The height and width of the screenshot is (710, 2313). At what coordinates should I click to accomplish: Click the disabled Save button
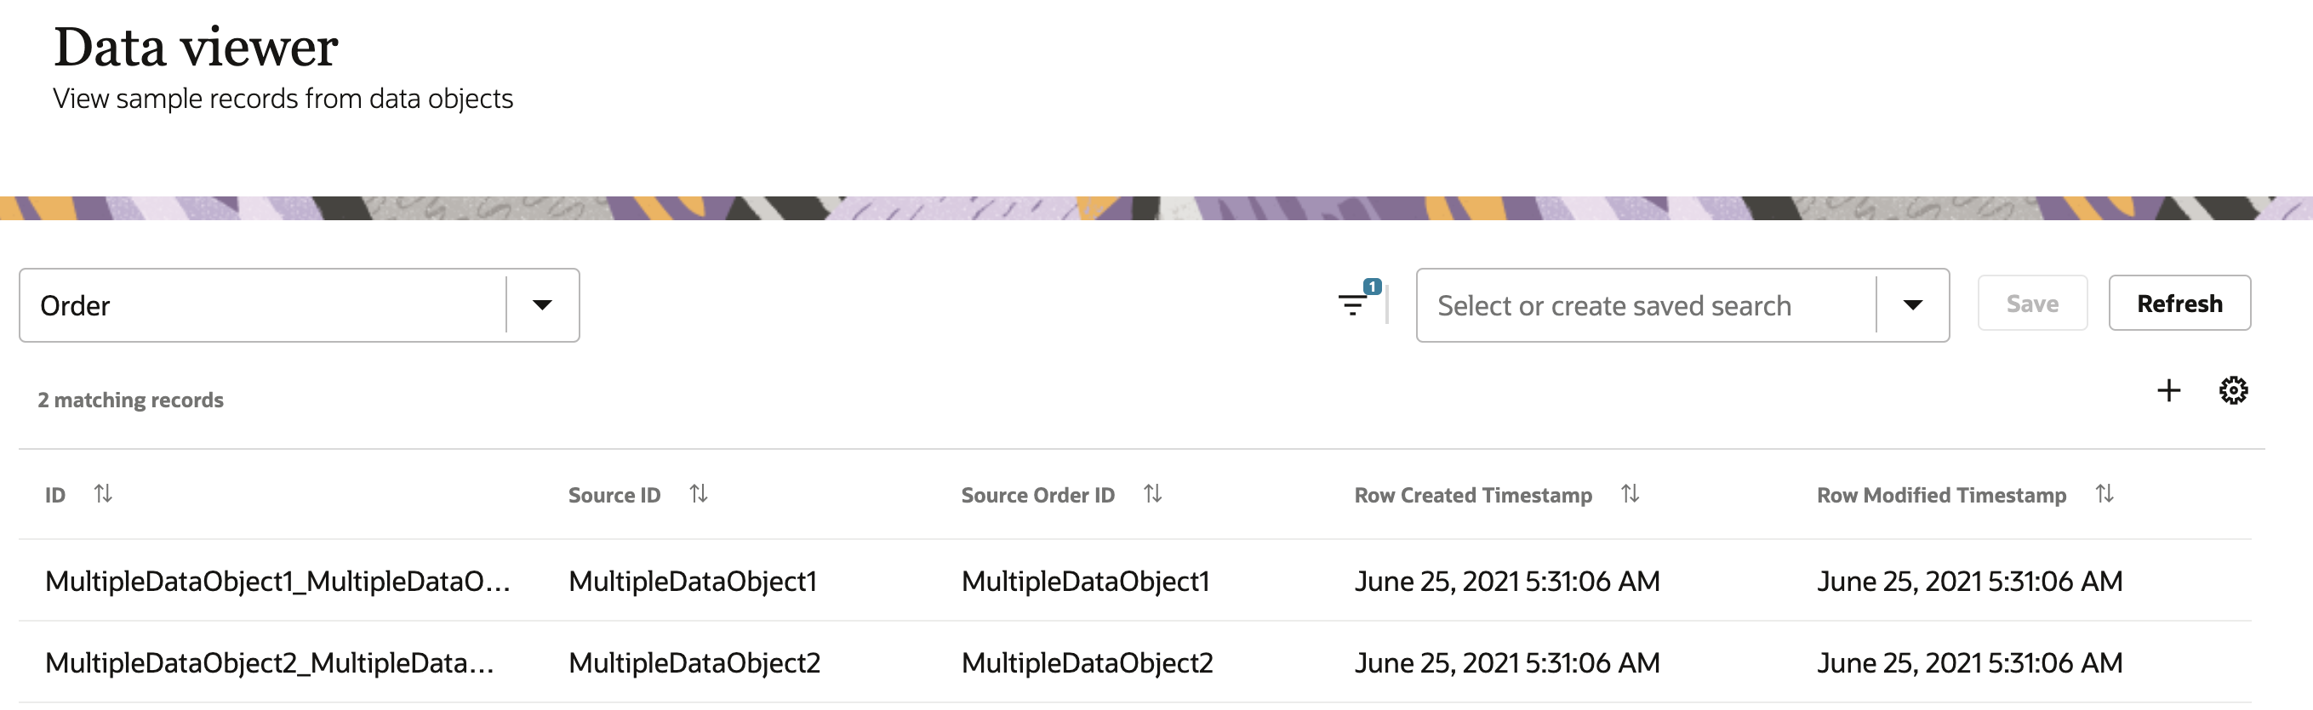point(2032,303)
